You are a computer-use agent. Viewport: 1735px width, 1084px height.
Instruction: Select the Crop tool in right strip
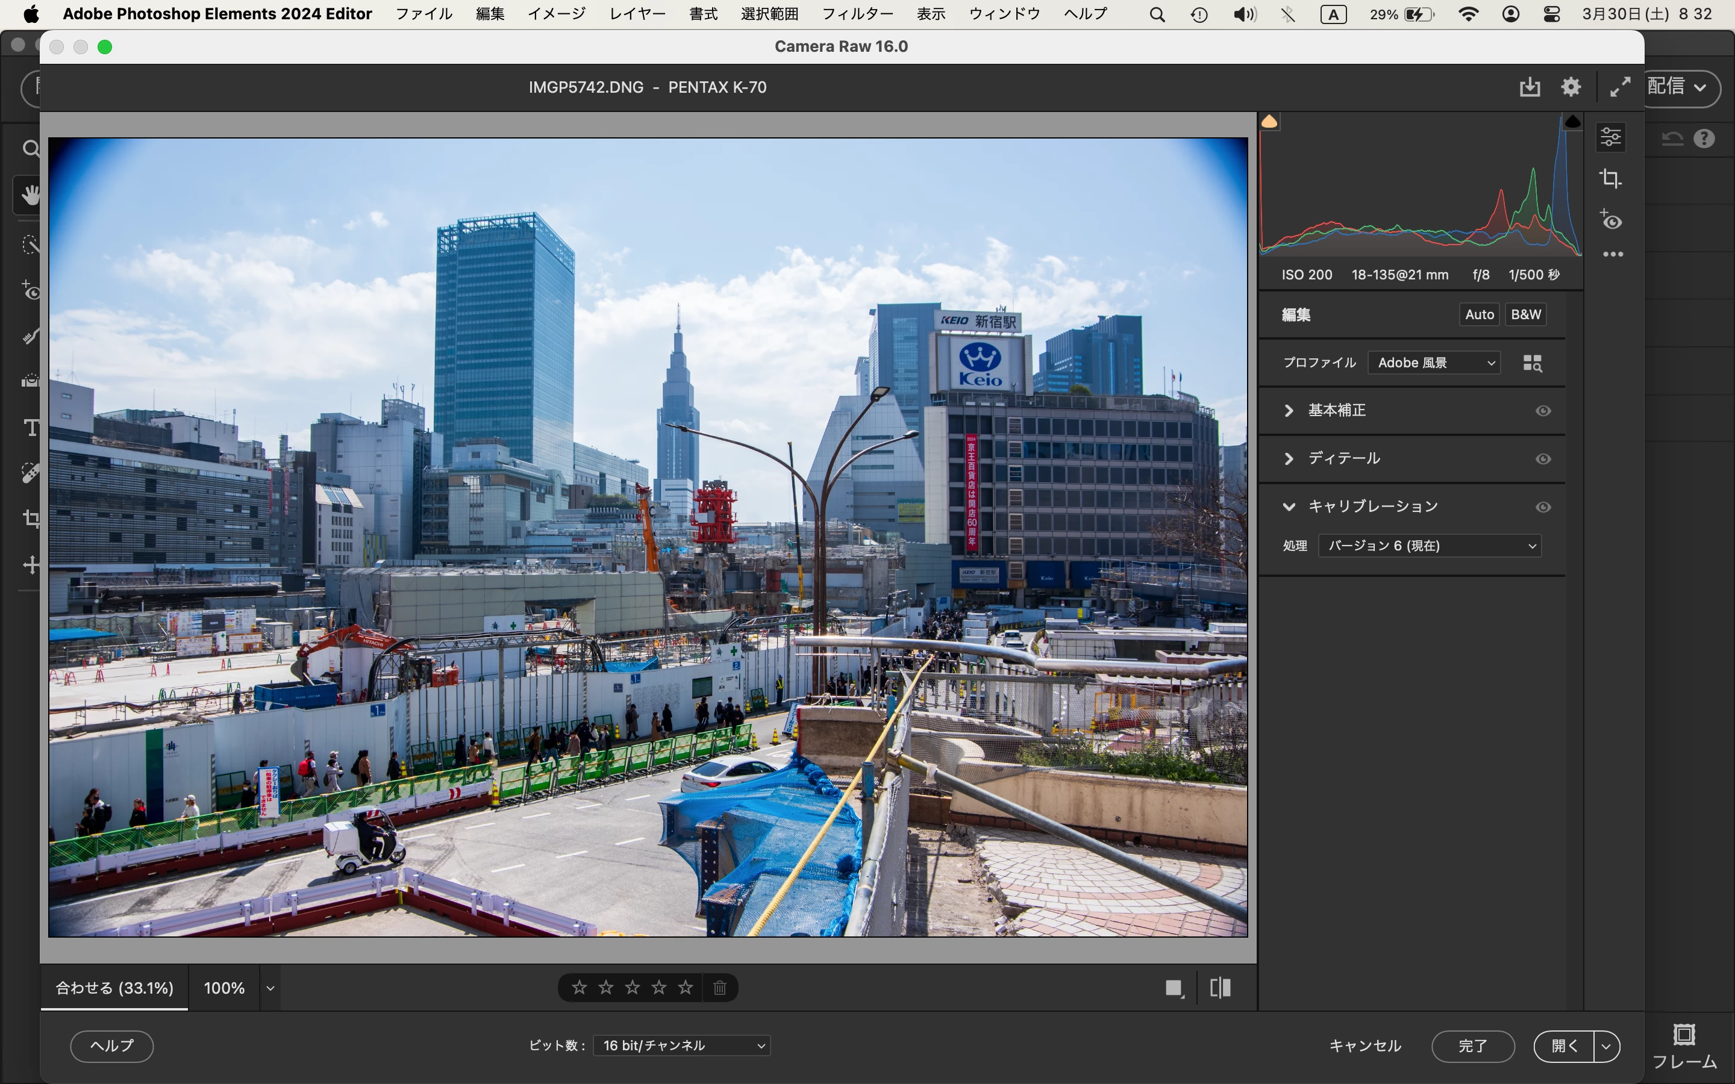click(x=1611, y=178)
